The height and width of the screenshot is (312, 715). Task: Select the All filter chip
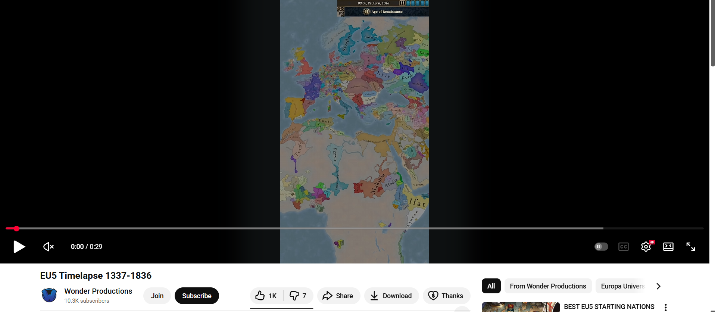(x=491, y=286)
